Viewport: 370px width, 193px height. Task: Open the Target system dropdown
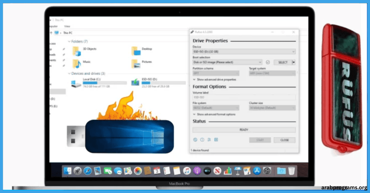point(272,73)
